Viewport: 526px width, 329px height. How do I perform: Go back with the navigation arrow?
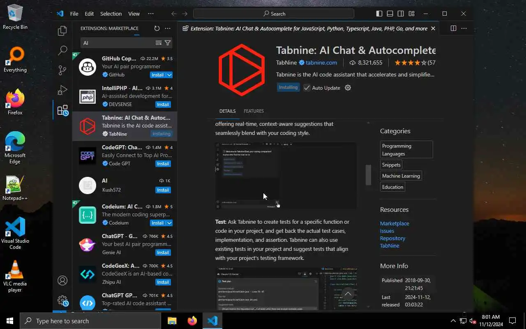pos(174,14)
